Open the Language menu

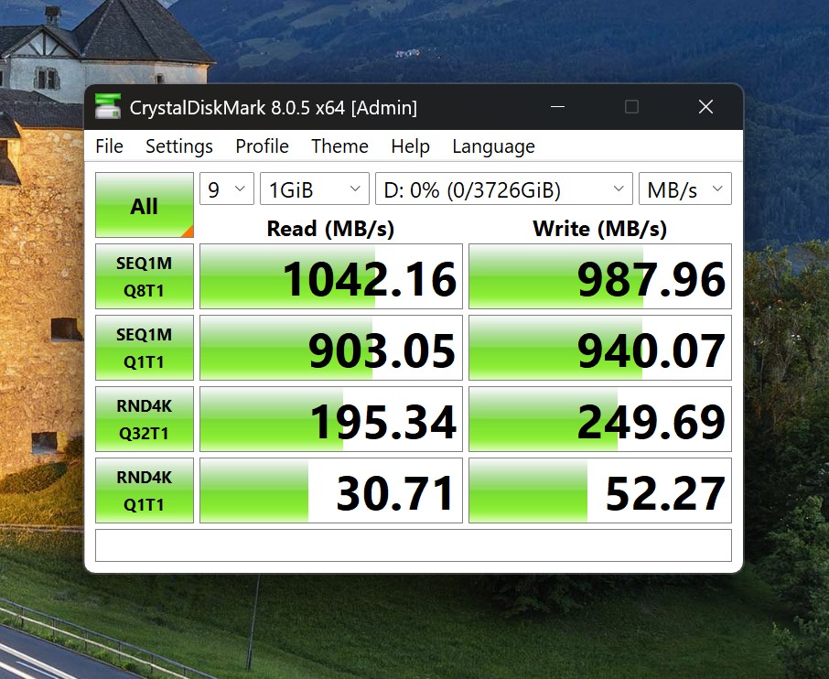pos(492,146)
